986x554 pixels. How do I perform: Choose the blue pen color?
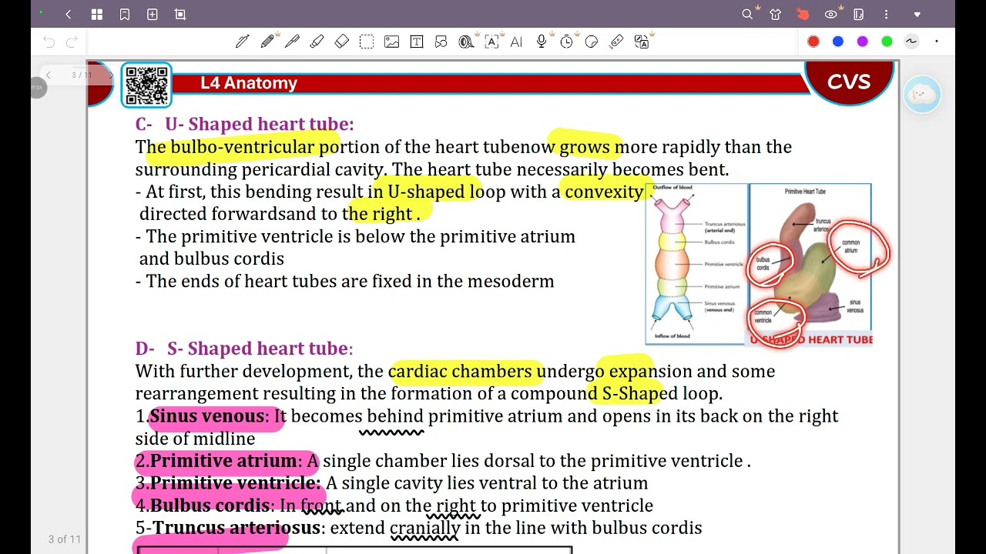pos(838,42)
